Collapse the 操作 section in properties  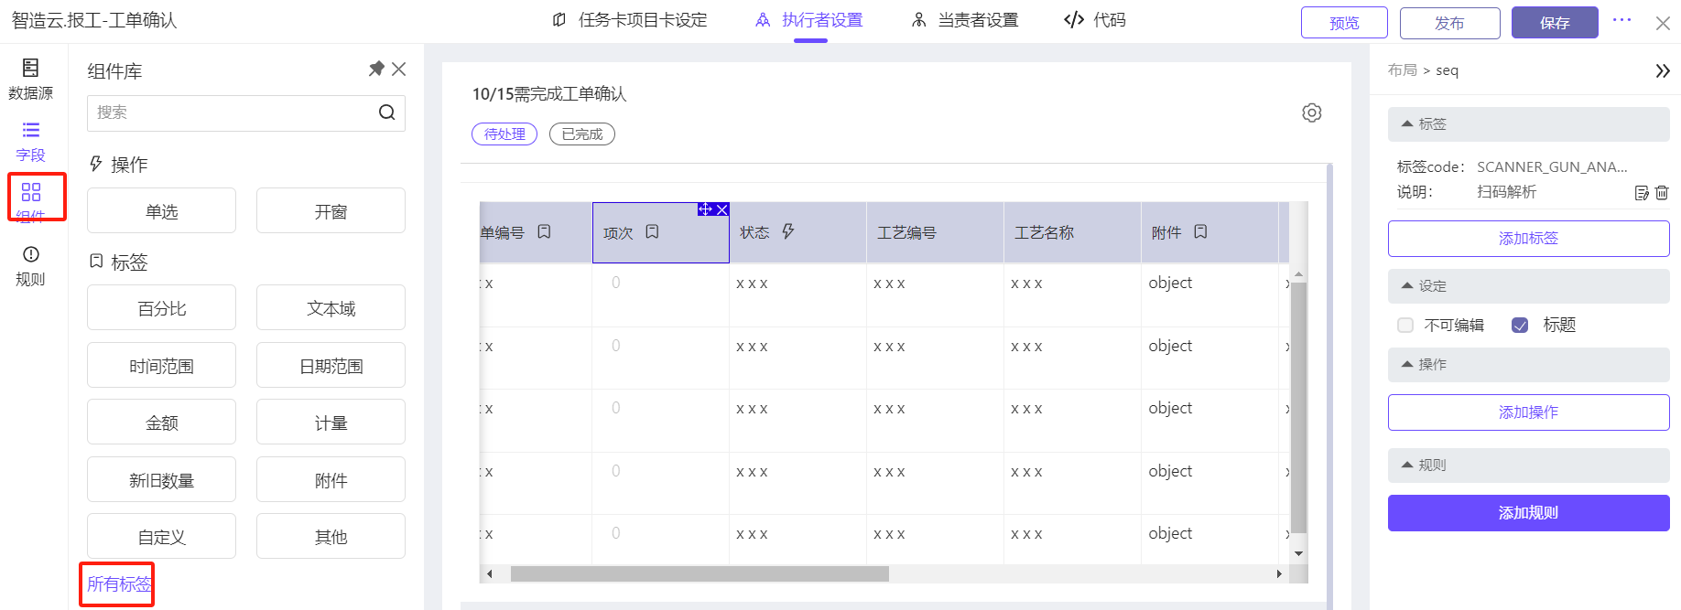point(1529,365)
